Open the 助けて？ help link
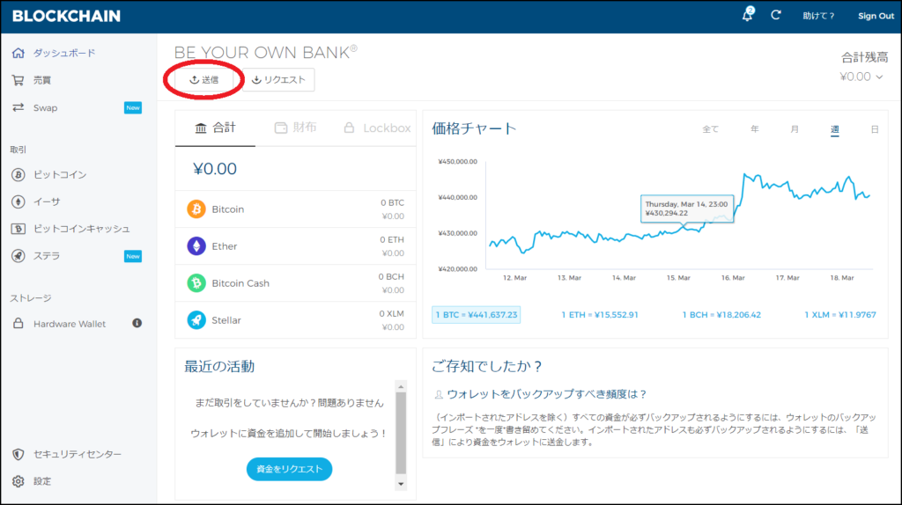This screenshot has height=505, width=902. click(818, 16)
